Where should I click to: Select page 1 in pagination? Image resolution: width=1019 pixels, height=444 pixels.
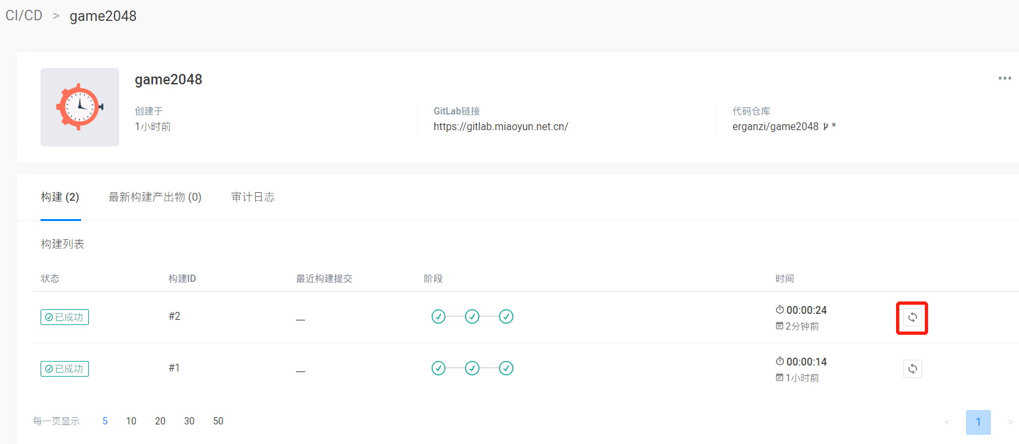pyautogui.click(x=978, y=422)
